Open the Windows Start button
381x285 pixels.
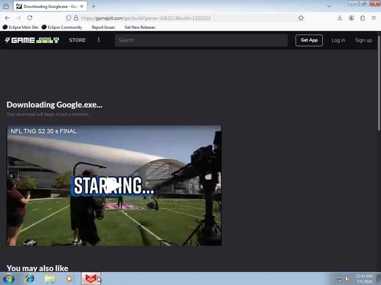(9, 279)
